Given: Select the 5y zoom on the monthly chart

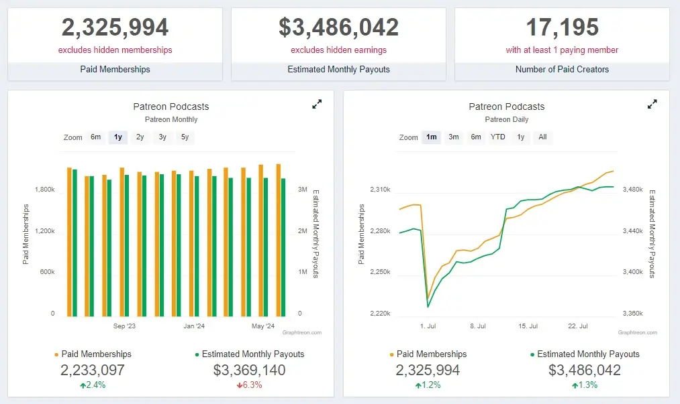Looking at the screenshot, I should point(183,137).
